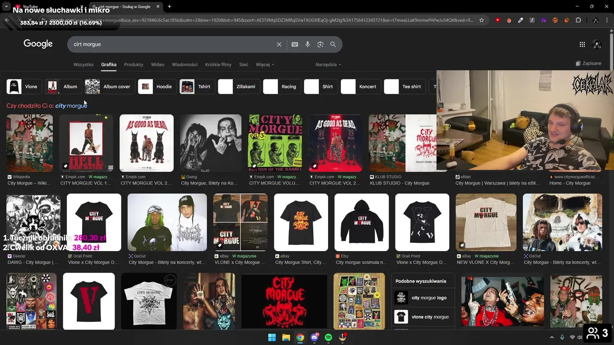Open the Wiadomości tab

[185, 64]
